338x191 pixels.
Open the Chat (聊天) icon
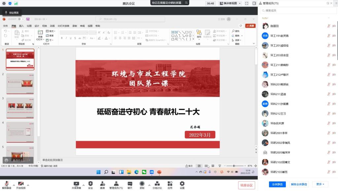tap(130, 184)
